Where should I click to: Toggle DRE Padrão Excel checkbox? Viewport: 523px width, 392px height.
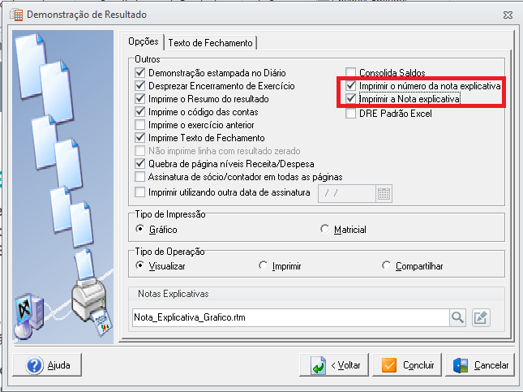pos(350,114)
